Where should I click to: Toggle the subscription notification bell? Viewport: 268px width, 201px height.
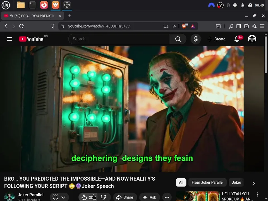pos(56,197)
